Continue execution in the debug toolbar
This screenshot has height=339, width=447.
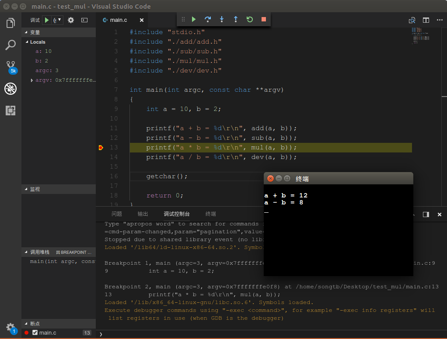tap(194, 19)
